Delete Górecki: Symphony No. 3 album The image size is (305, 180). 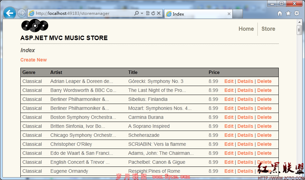[264, 81]
